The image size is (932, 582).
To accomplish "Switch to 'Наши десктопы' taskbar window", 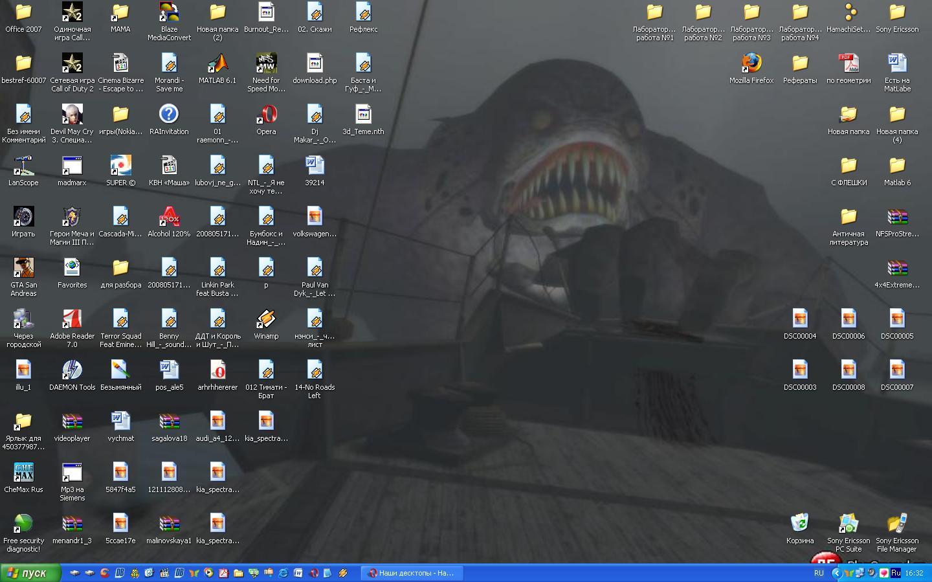I will 412,573.
